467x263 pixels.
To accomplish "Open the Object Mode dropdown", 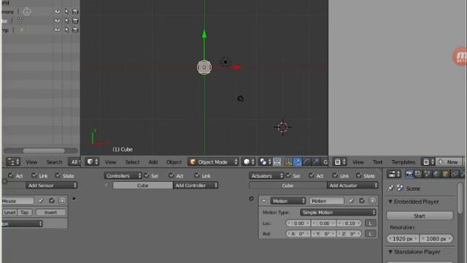I will (x=213, y=162).
